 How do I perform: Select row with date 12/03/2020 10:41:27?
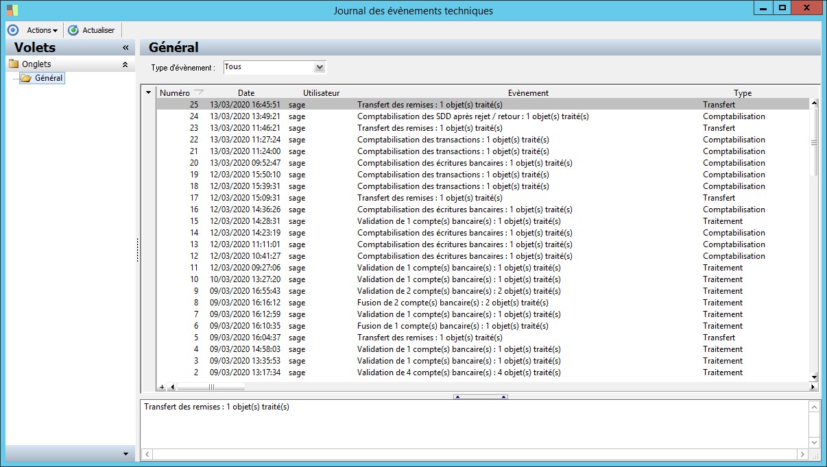coord(483,256)
